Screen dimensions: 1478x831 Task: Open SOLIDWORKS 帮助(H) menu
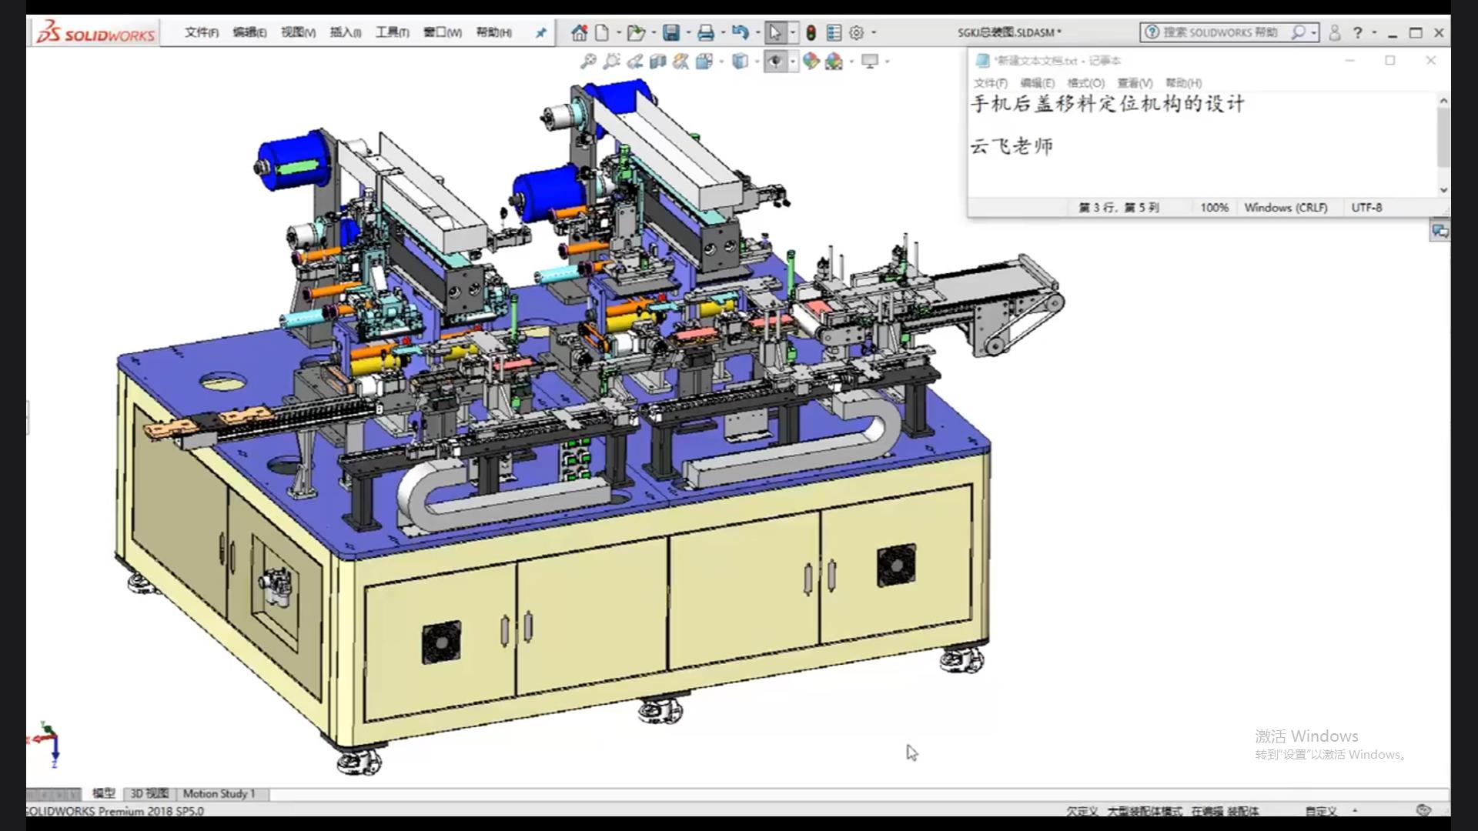click(493, 32)
